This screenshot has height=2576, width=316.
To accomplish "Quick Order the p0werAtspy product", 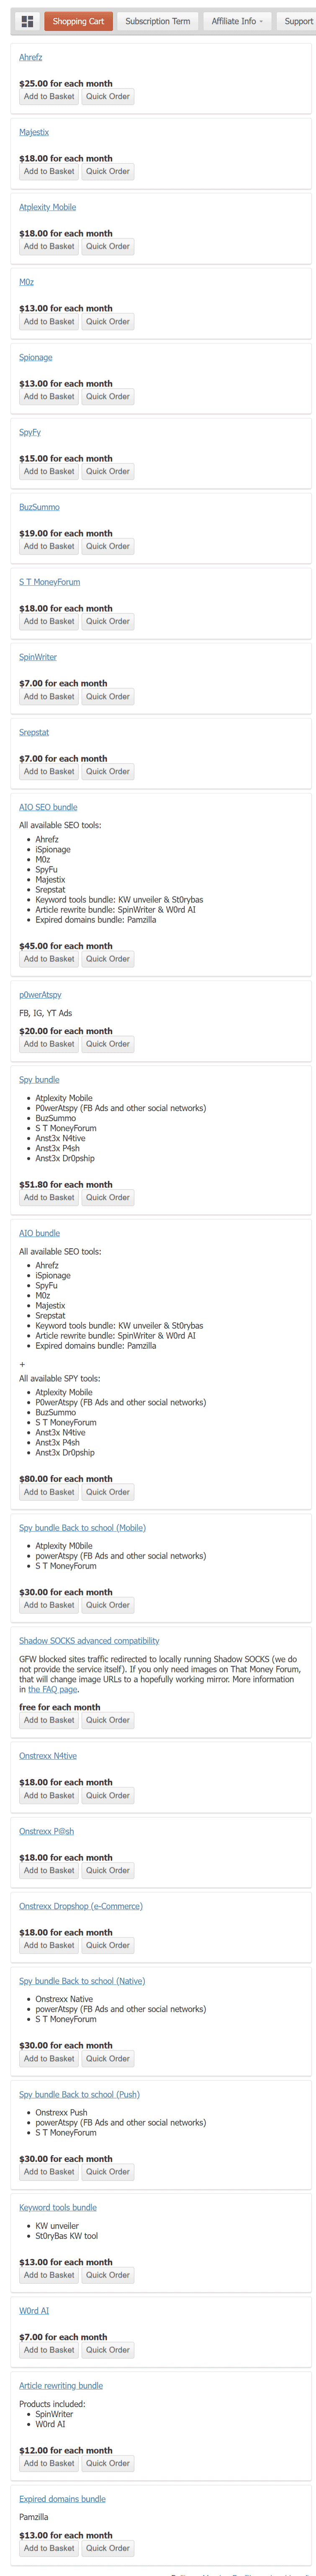I will click(108, 1044).
